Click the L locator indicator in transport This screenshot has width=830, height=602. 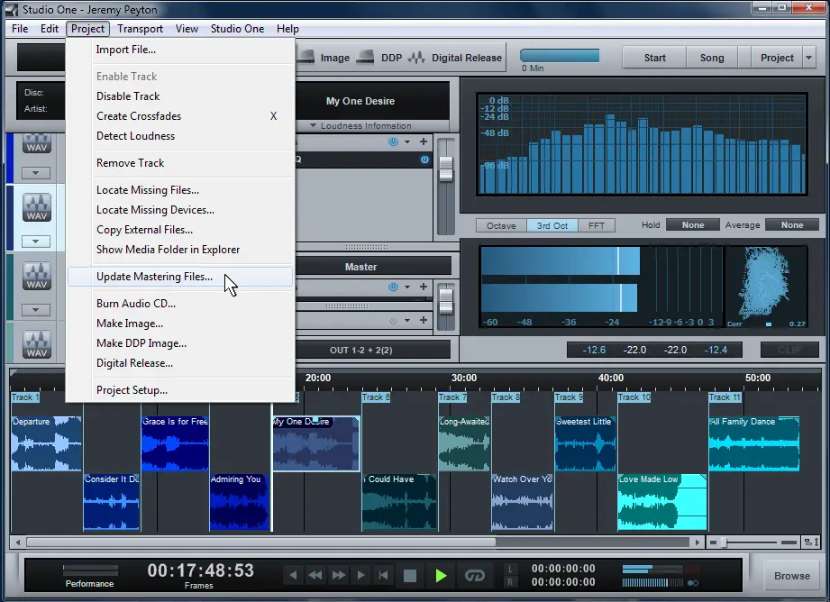pyautogui.click(x=510, y=569)
